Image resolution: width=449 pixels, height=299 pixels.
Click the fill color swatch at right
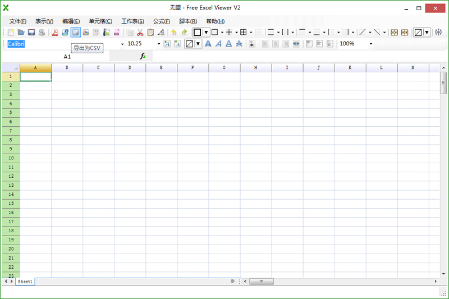418,33
